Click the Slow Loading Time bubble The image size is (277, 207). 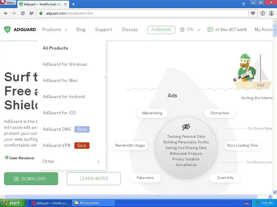click(242, 145)
